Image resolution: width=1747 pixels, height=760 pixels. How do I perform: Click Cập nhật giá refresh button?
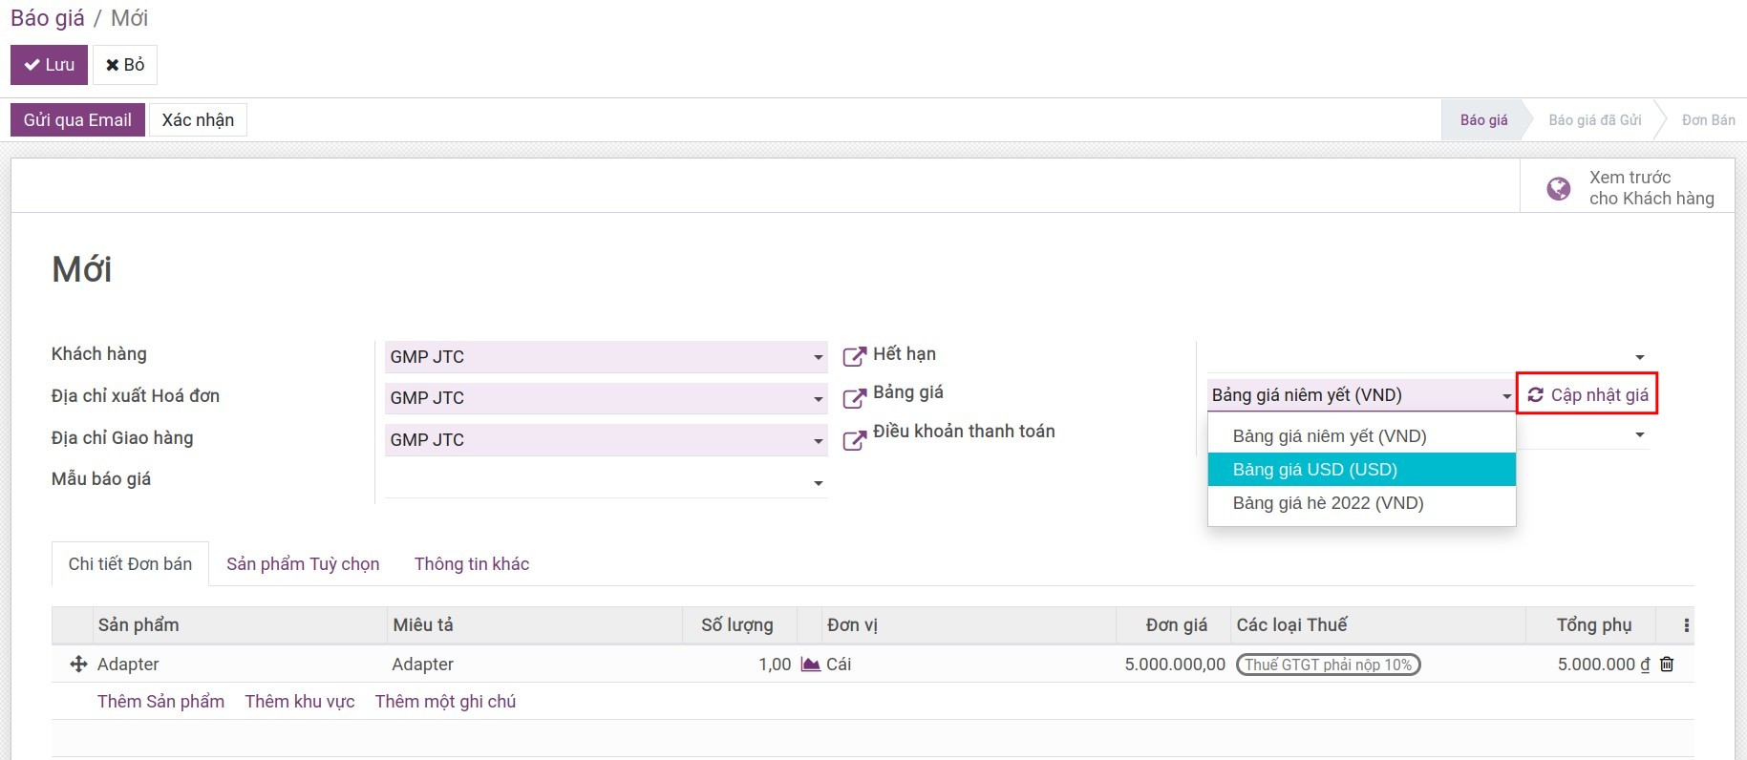(1587, 394)
